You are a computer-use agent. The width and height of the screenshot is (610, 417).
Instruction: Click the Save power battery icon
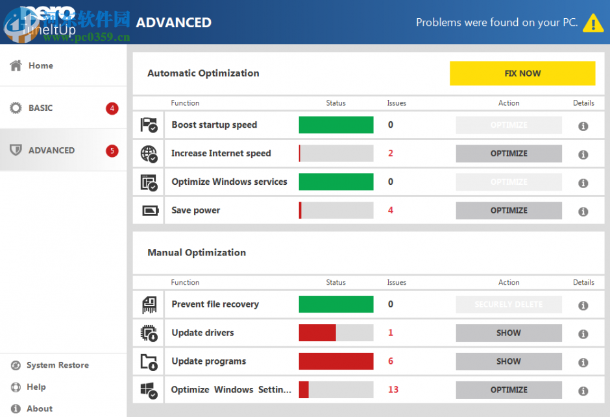point(149,211)
